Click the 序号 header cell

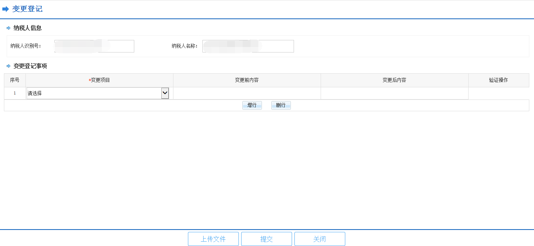click(15, 80)
